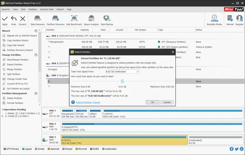This screenshot has height=155, width=245.
Task: Close the Extend Partition dialog
Action: tap(173, 52)
